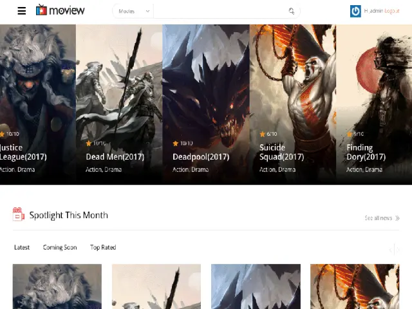Click the spotlight carousel next arrow

click(397, 250)
